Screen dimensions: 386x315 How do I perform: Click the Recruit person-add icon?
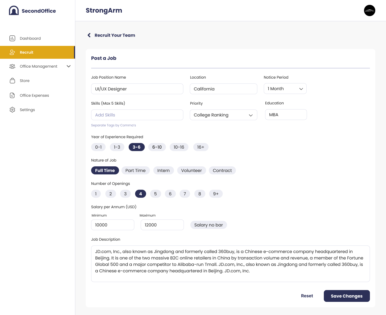12,52
